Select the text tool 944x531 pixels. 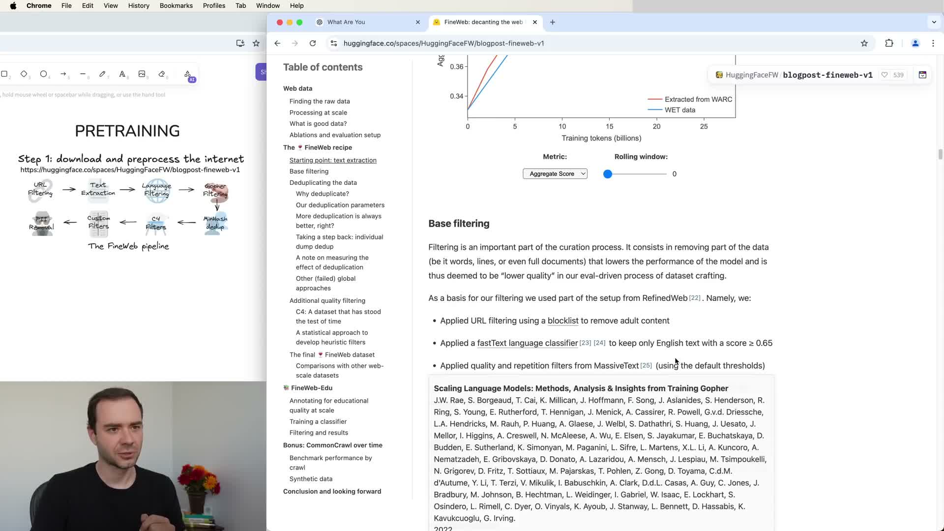122,74
